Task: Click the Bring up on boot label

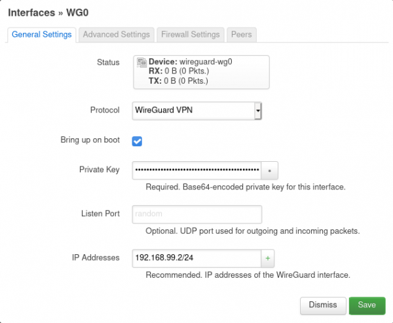Action: (x=90, y=140)
